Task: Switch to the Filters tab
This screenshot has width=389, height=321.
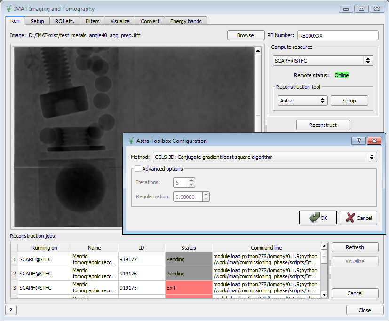Action: (93, 21)
